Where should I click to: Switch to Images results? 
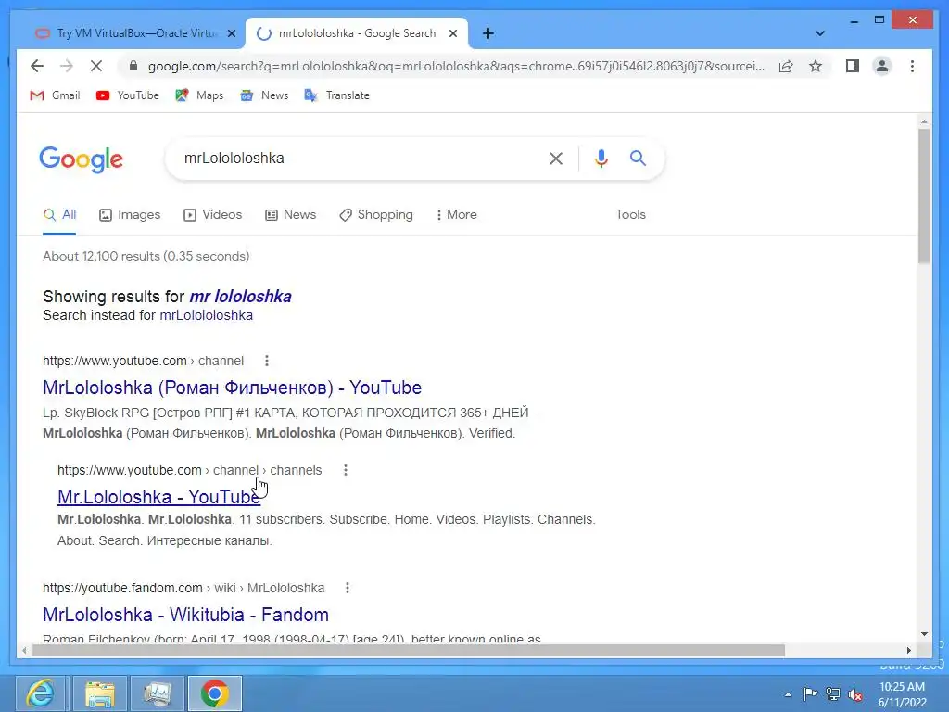coord(130,215)
